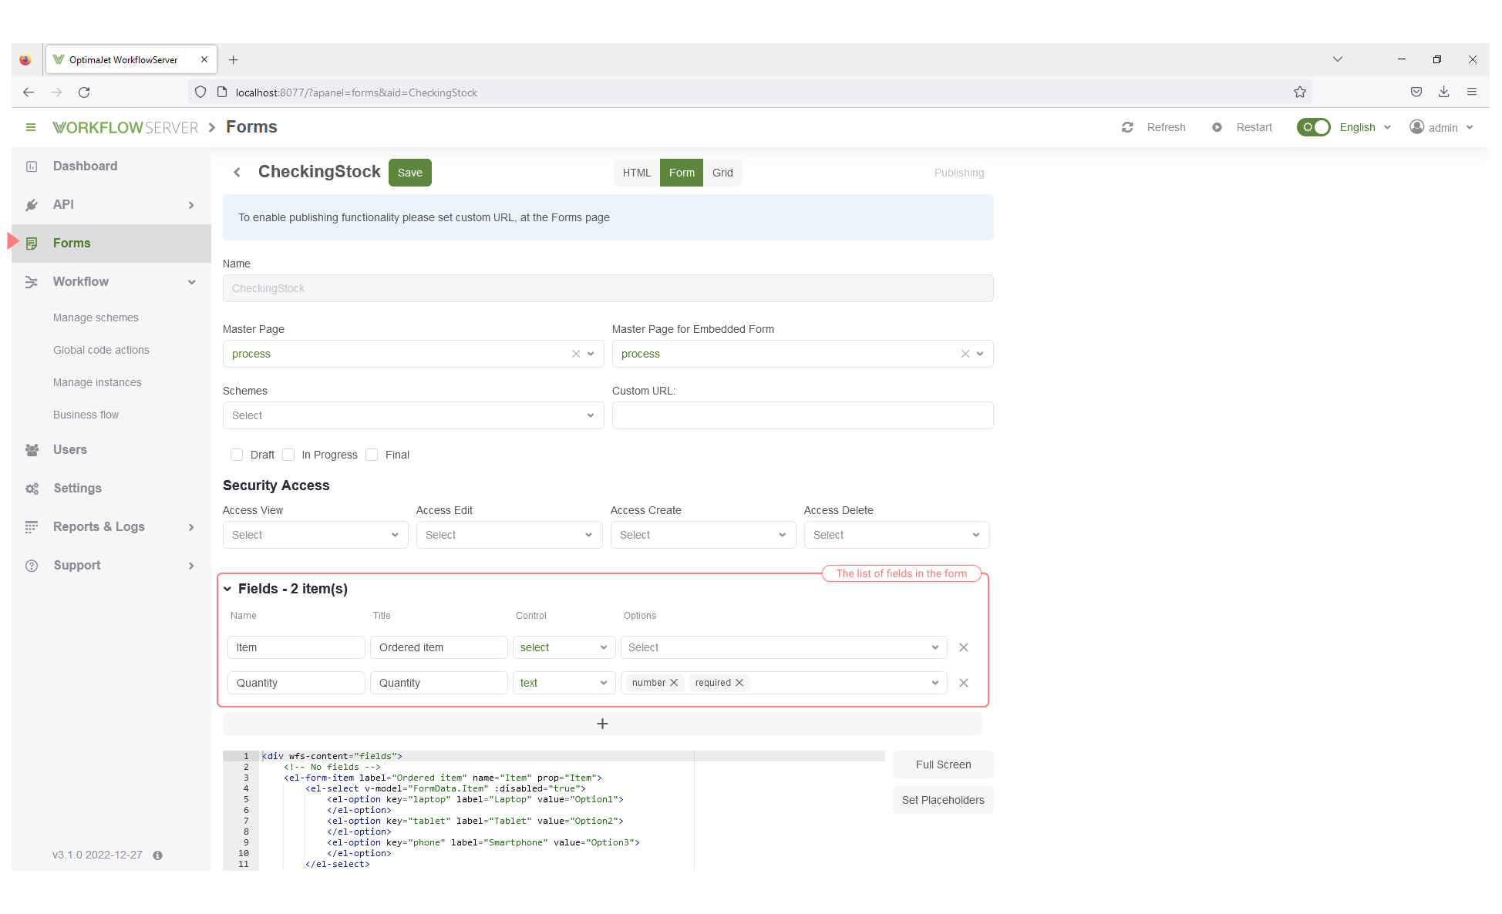The width and height of the screenshot is (1502, 914).
Task: Open the Access View dropdown
Action: coord(315,535)
